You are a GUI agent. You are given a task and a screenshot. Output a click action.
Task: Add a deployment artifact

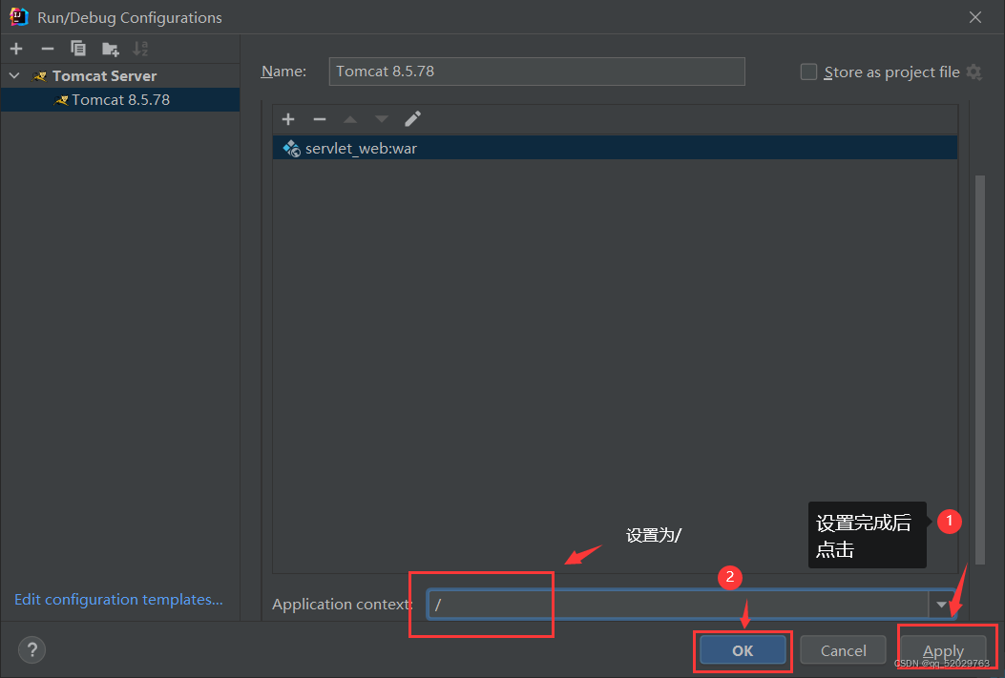click(x=288, y=119)
